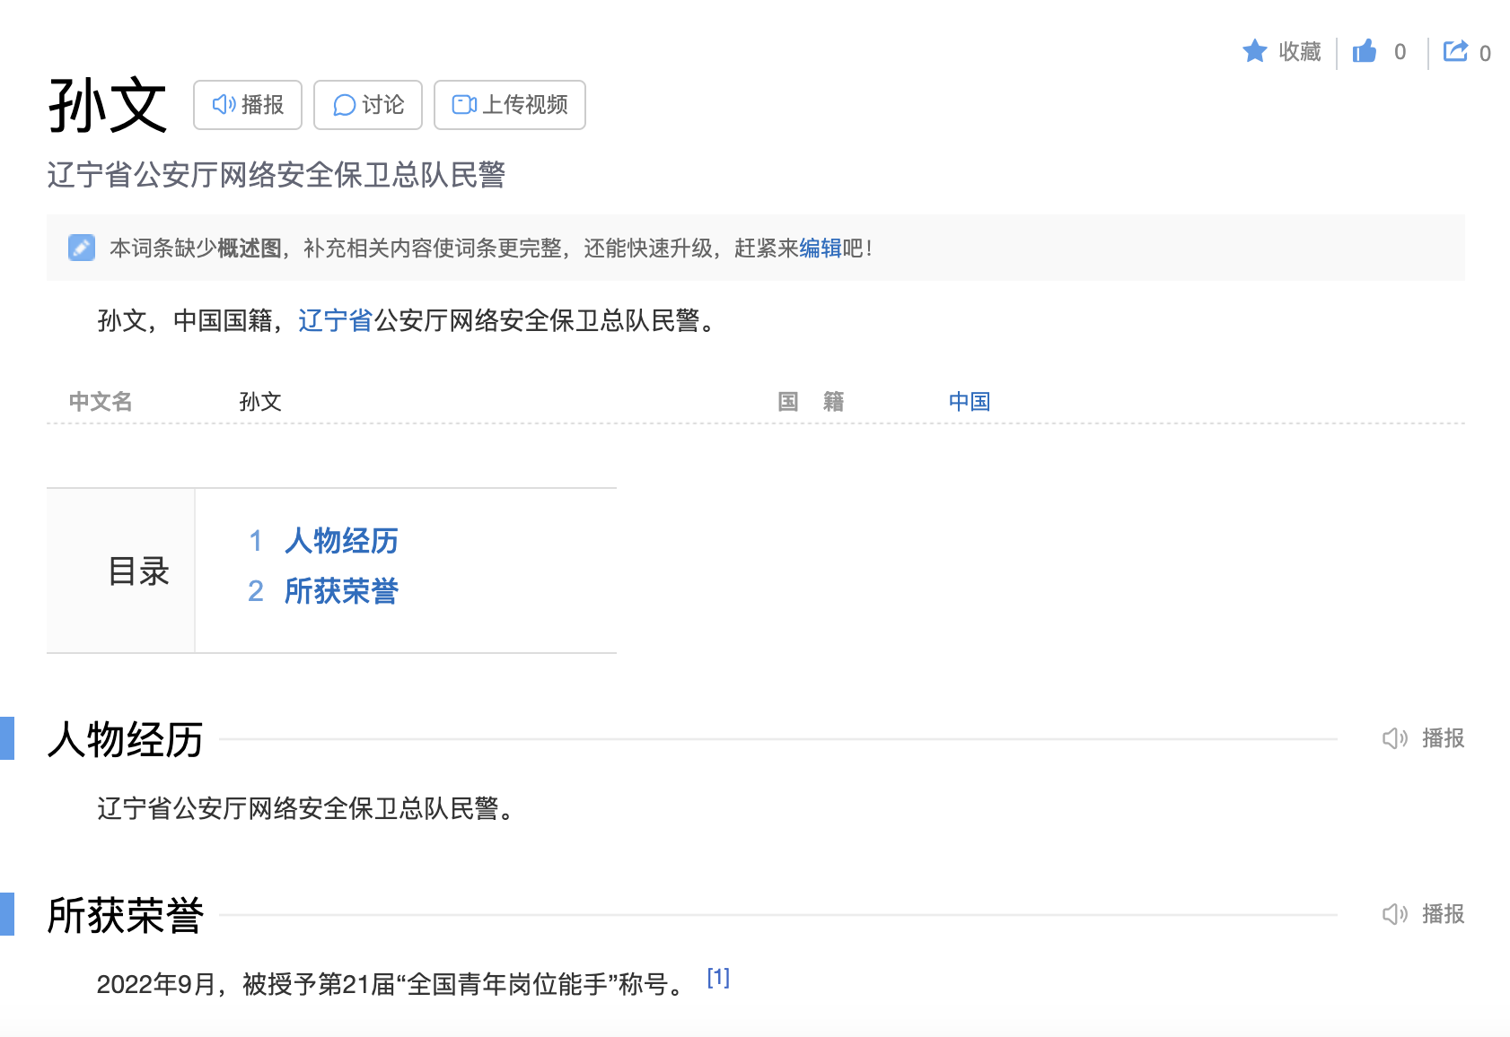Open the 编辑 link in the notice bar
Screen dimensions: 1510x1037
[x=820, y=248]
